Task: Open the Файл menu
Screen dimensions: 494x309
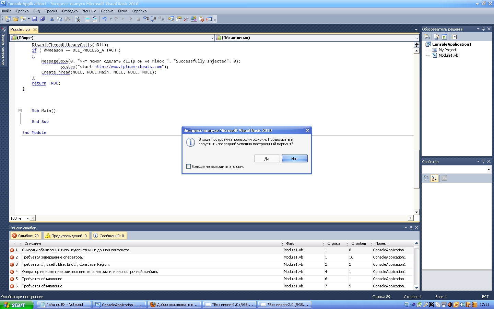Action: pyautogui.click(x=7, y=11)
